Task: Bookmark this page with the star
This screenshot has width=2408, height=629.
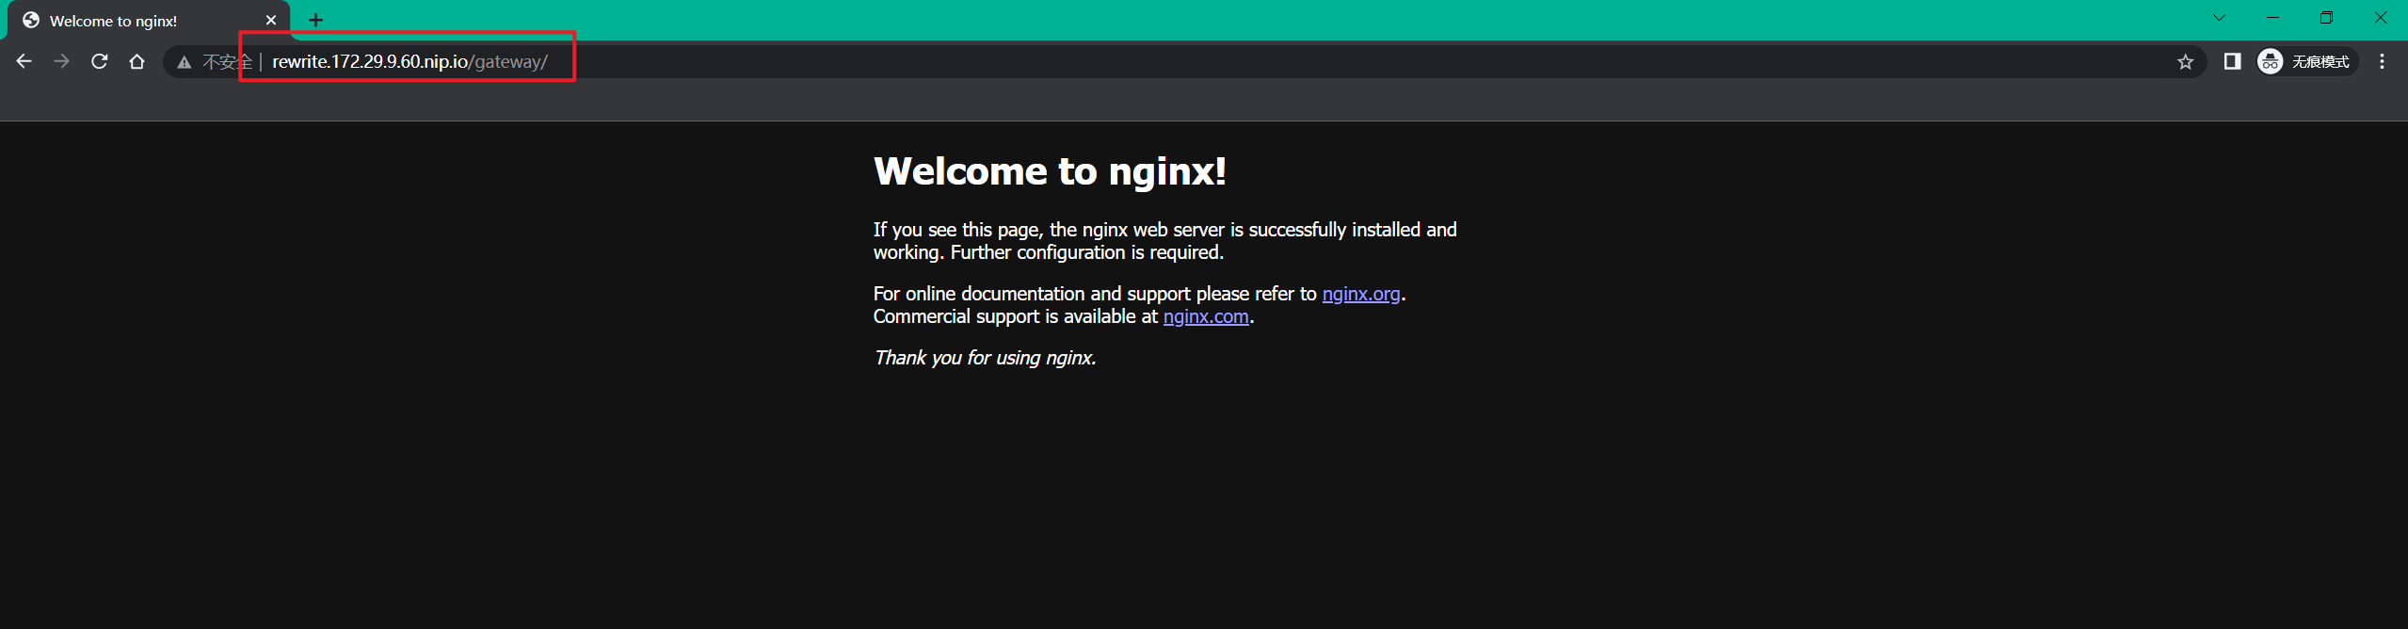Action: coord(2185,62)
